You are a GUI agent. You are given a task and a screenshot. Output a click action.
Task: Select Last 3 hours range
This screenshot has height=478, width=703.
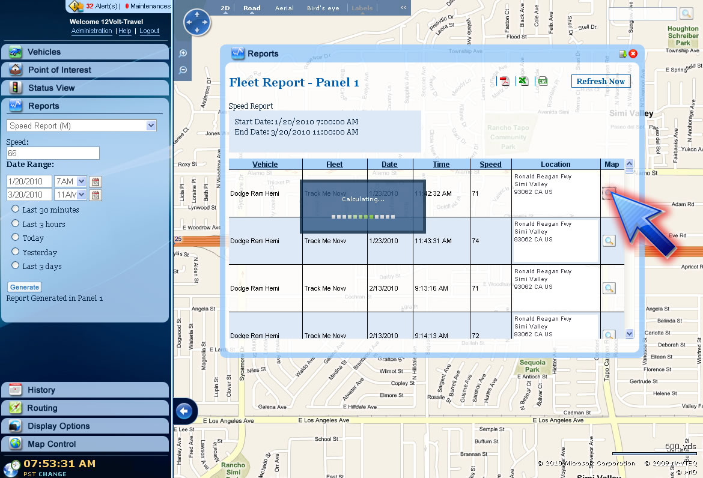pos(15,223)
